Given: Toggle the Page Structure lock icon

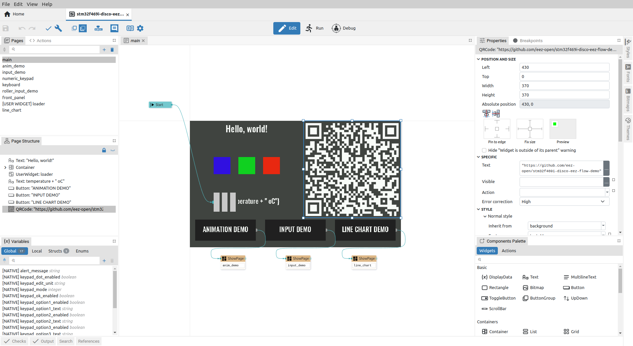Looking at the screenshot, I should click(104, 150).
